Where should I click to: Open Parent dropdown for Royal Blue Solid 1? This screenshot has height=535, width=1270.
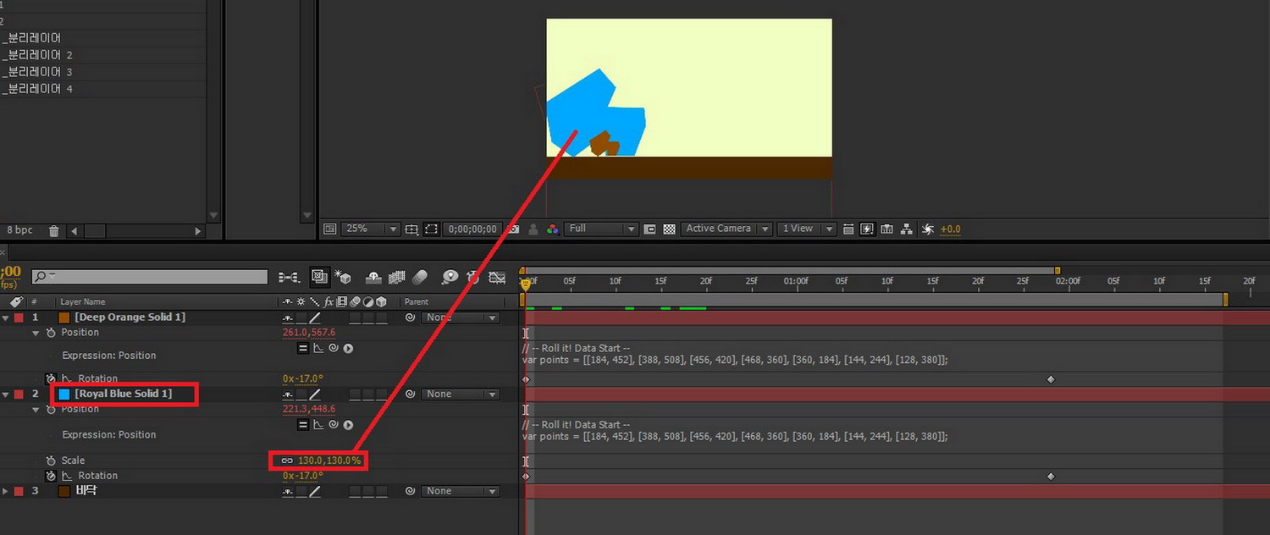click(461, 394)
